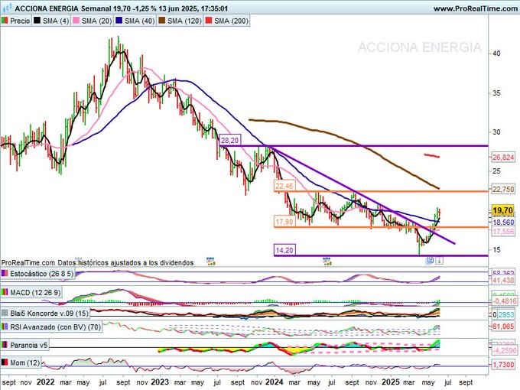Click the Estocástico value 41,438 on axis

click(x=503, y=281)
